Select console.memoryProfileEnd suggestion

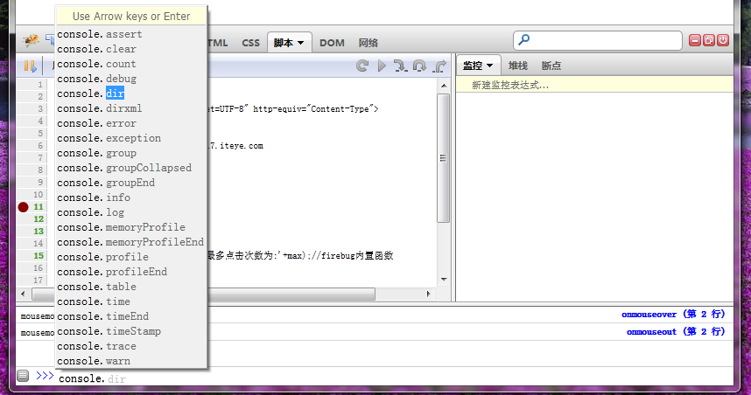131,242
